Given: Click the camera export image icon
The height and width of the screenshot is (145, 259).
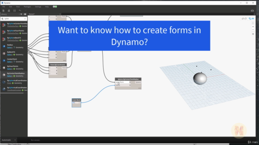Looking at the screenshot, I should (x=252, y=10).
